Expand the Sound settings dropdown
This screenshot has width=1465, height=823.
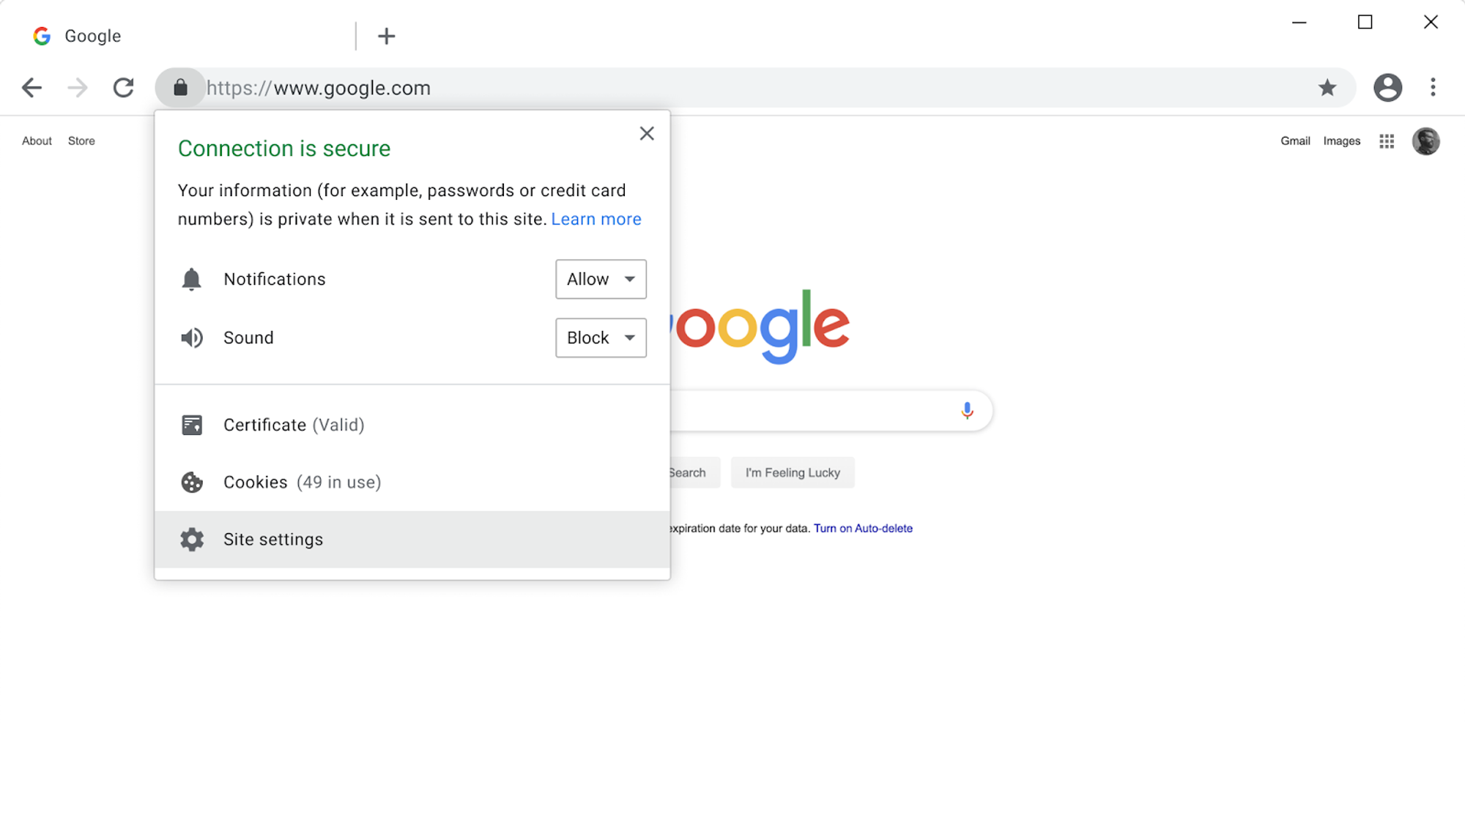(x=600, y=337)
